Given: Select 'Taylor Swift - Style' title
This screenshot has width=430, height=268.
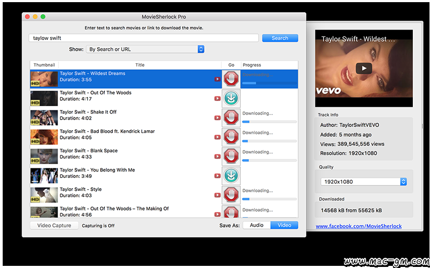Looking at the screenshot, I should pyautogui.click(x=81, y=189).
